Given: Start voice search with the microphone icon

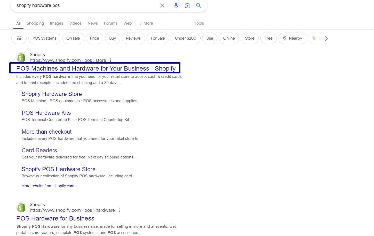Looking at the screenshot, I should pyautogui.click(x=176, y=5).
